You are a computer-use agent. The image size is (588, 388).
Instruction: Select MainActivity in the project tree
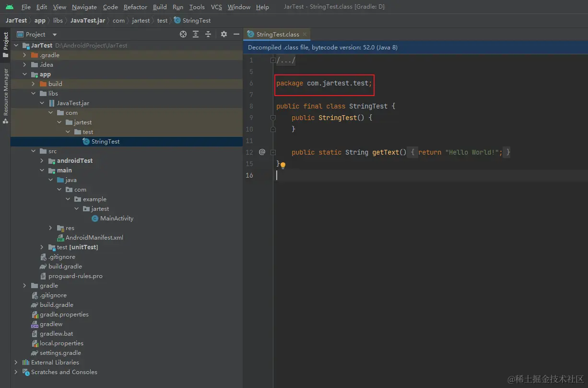(x=117, y=218)
